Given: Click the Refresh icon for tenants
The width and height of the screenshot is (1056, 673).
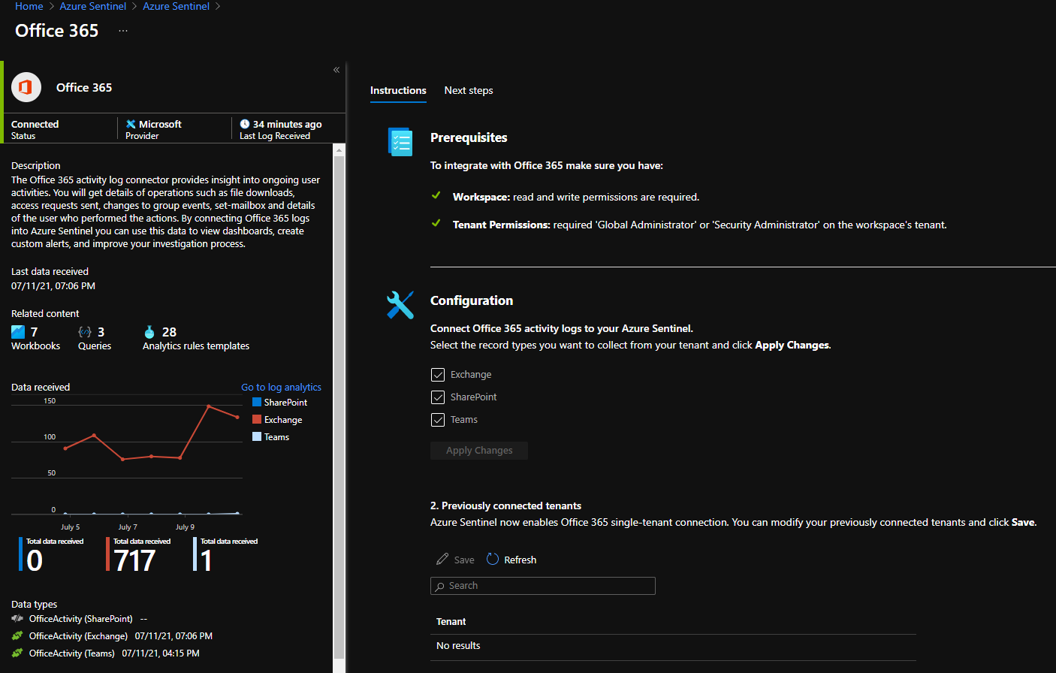Looking at the screenshot, I should click(492, 559).
